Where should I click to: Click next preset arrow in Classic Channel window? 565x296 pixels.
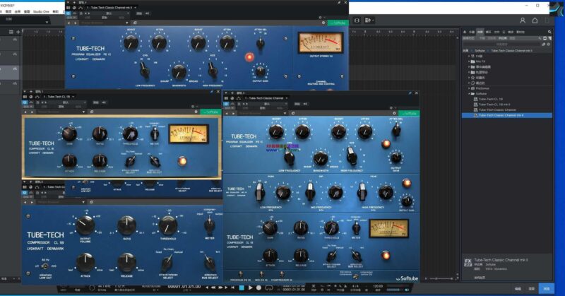click(233, 113)
